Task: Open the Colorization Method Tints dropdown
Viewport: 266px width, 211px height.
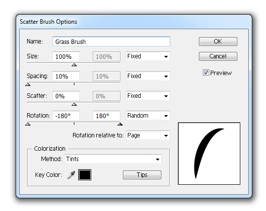Action: click(113, 159)
